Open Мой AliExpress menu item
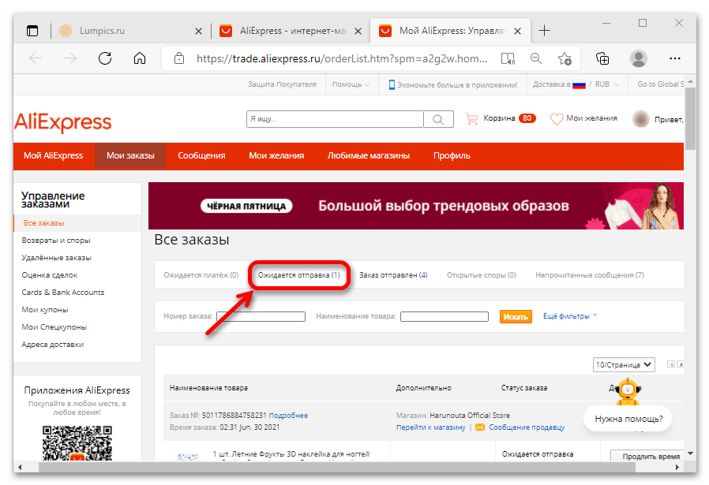 pos(54,156)
